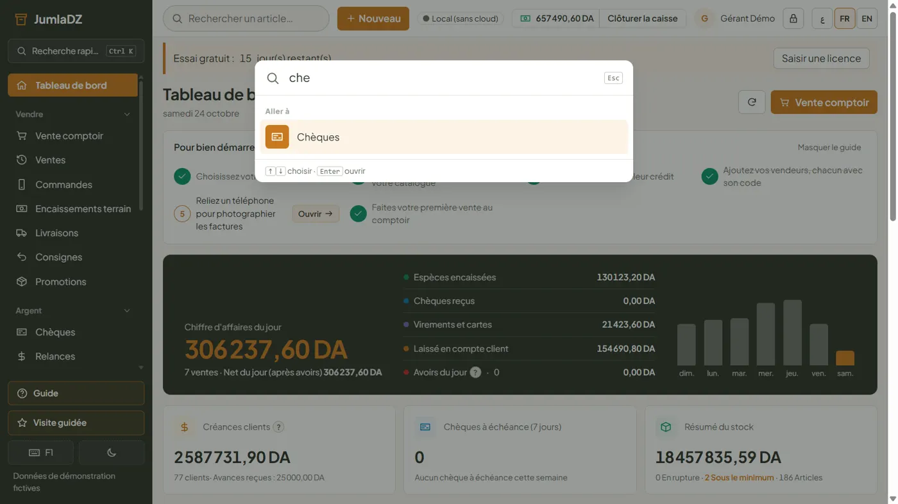Click the refresh icon beside Vente comptoir button
Image resolution: width=898 pixels, height=504 pixels.
pyautogui.click(x=752, y=102)
